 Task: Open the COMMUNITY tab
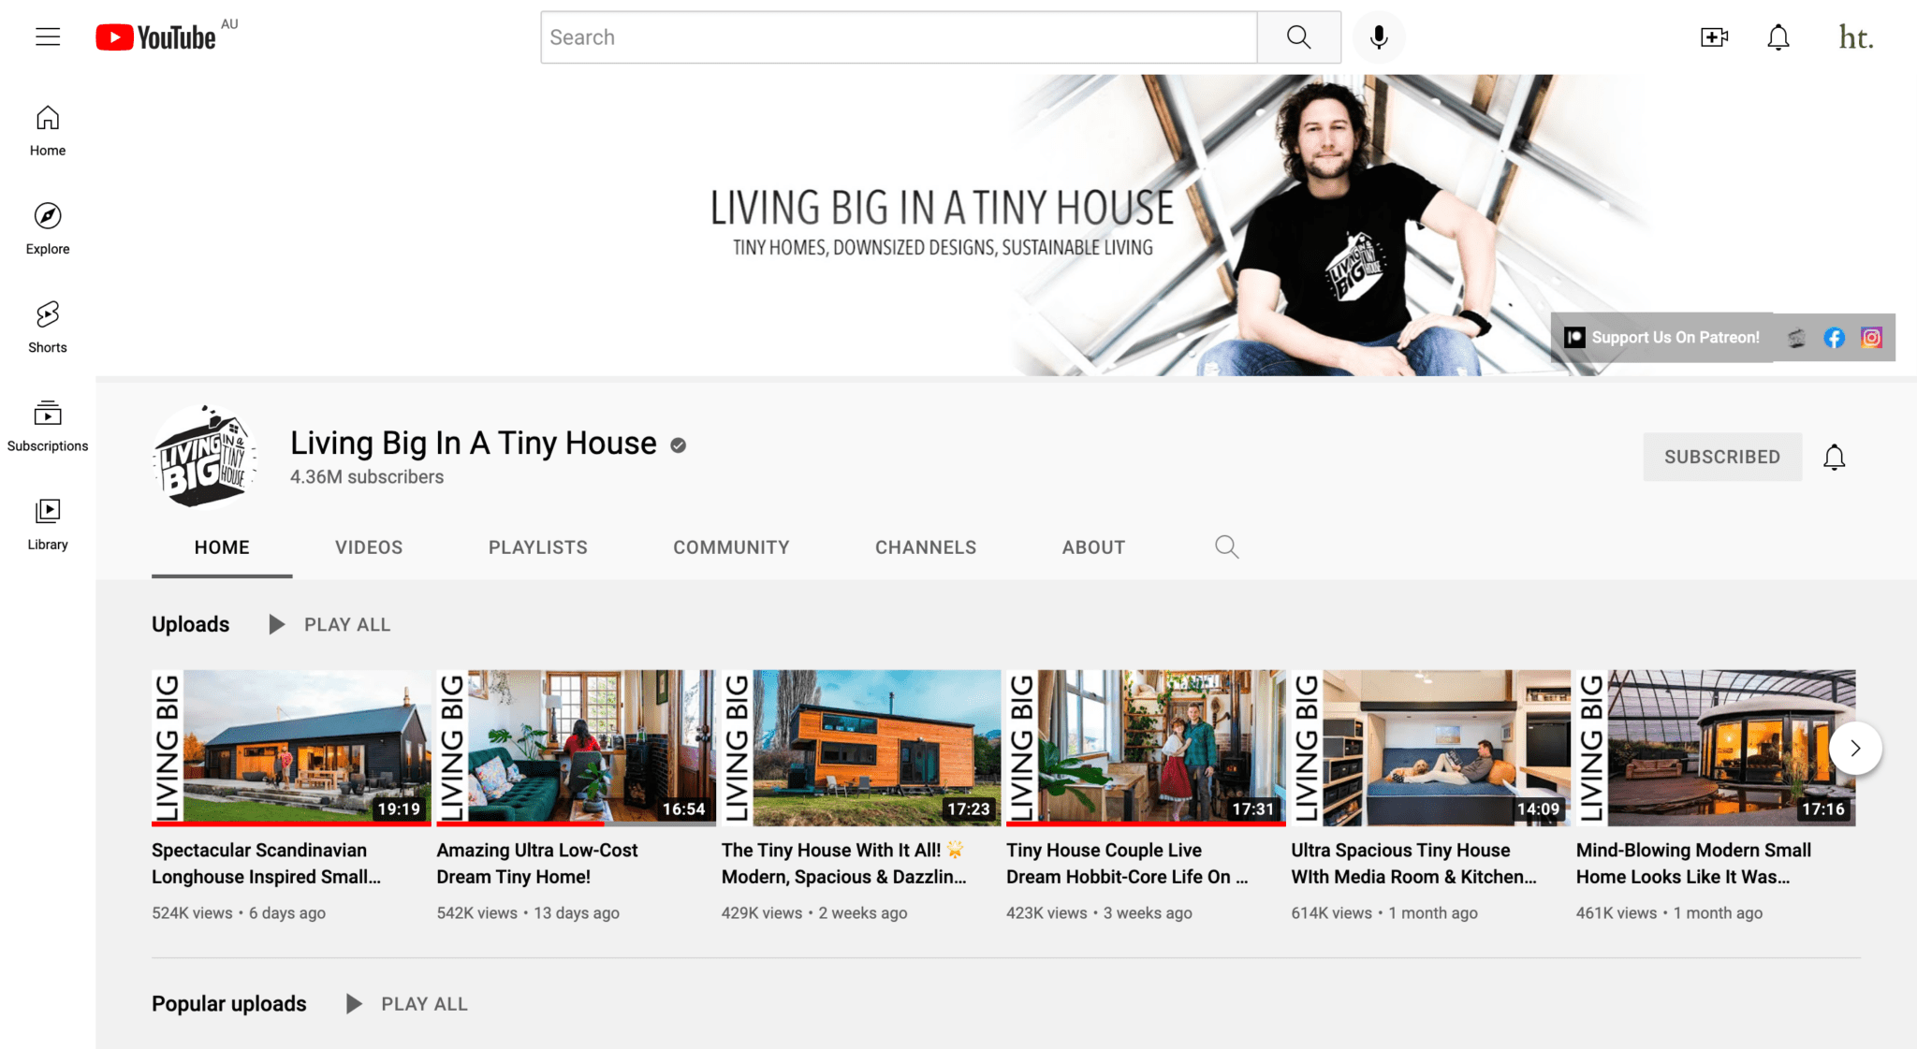(x=731, y=547)
